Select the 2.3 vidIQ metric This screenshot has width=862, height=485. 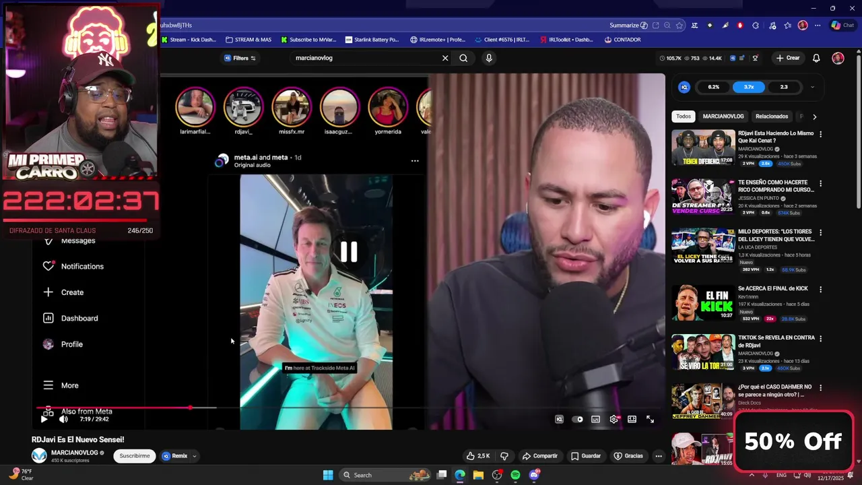pyautogui.click(x=784, y=87)
